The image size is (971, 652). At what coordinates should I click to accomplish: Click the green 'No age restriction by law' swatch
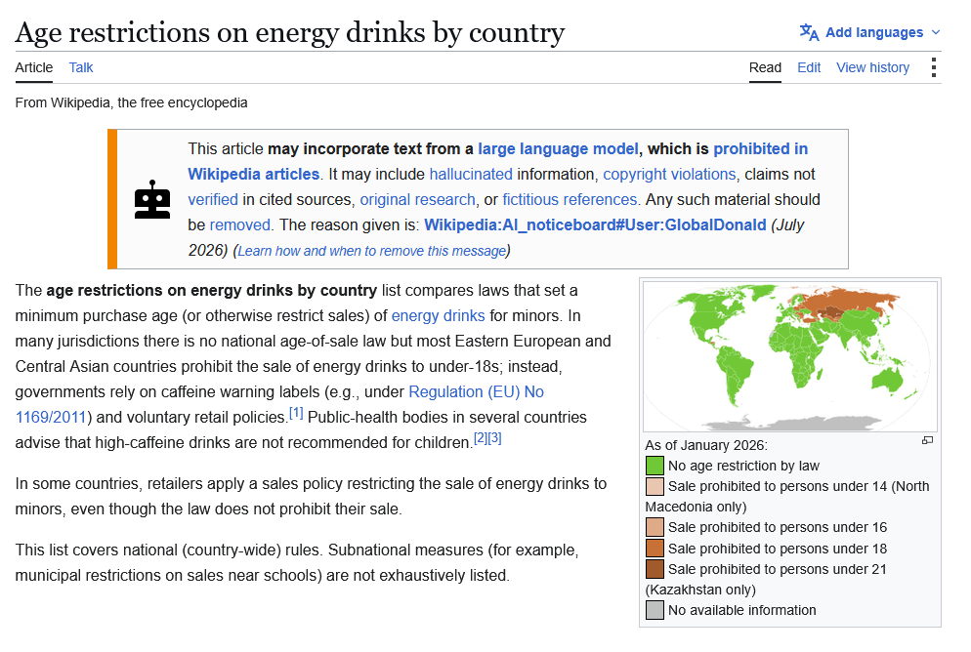click(x=654, y=466)
